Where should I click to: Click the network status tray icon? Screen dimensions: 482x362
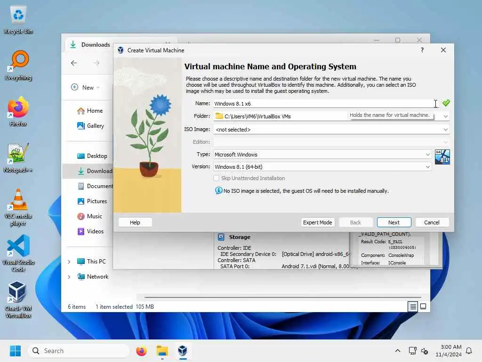(x=412, y=351)
